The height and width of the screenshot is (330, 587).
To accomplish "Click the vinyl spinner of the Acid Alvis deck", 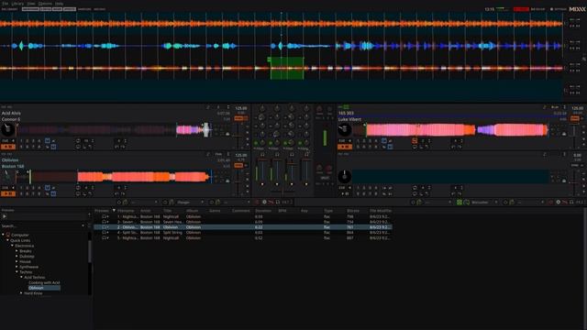I will click(8, 130).
